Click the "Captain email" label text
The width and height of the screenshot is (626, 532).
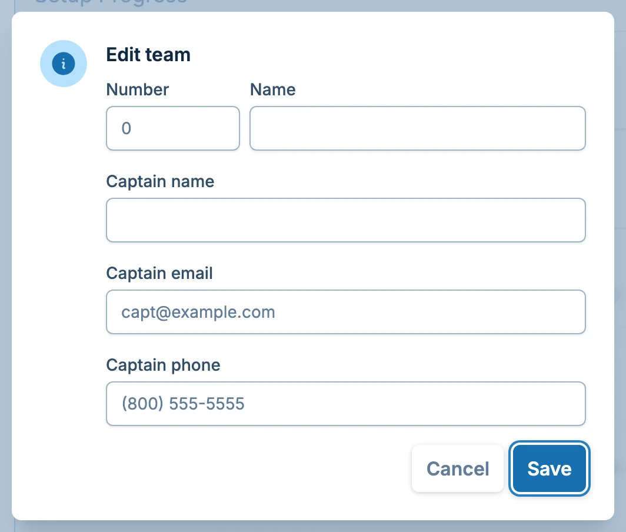(159, 273)
